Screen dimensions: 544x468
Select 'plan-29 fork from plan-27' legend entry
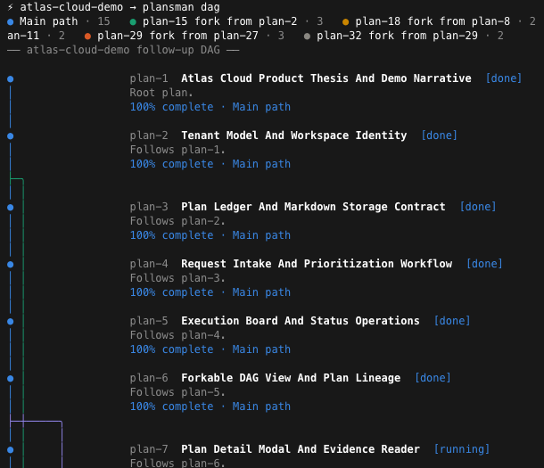click(185, 36)
